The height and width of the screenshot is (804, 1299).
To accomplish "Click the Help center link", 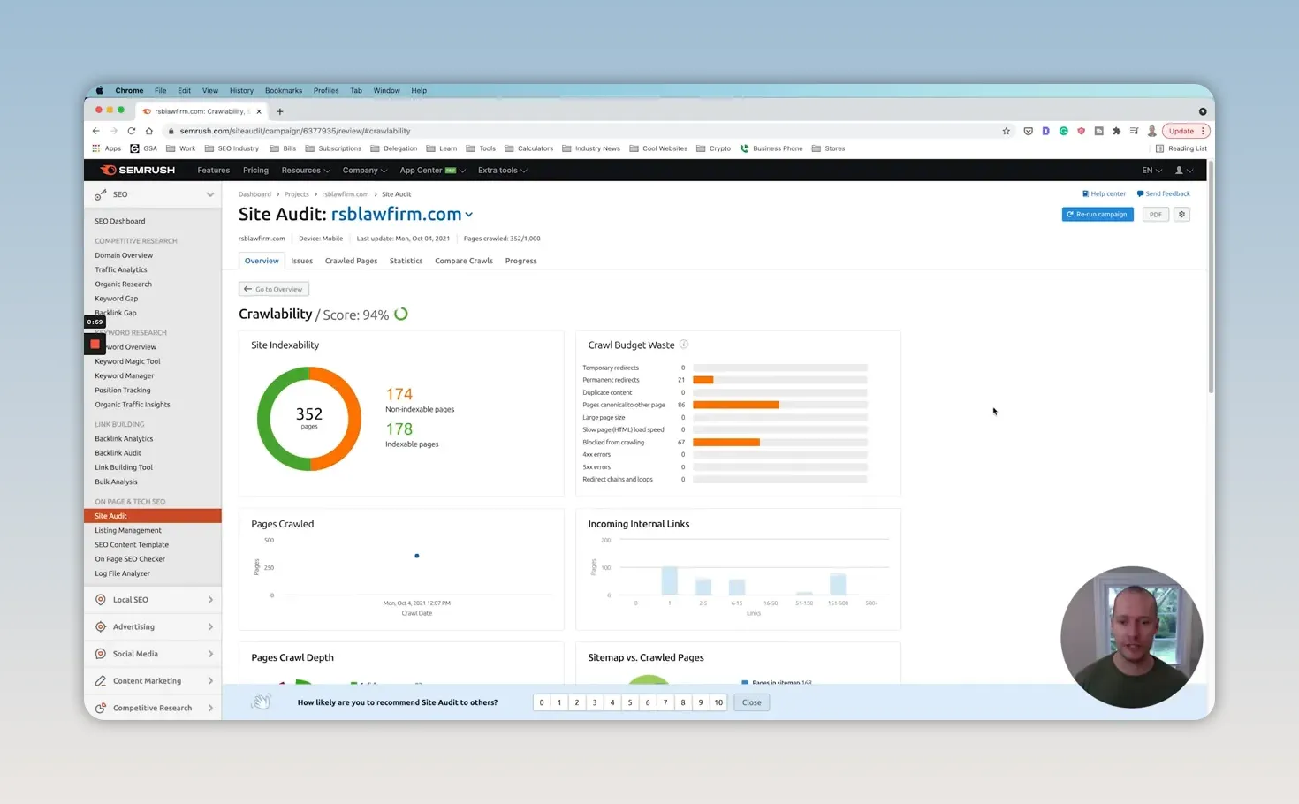I will click(1104, 193).
